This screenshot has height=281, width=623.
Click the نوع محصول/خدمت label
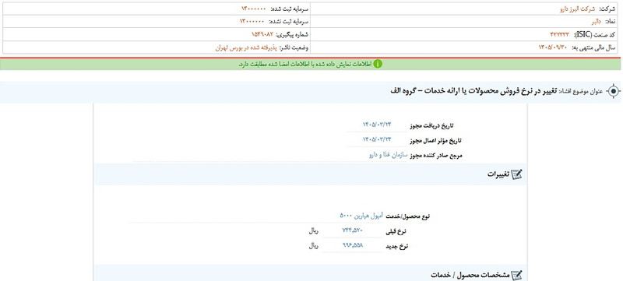(x=408, y=216)
